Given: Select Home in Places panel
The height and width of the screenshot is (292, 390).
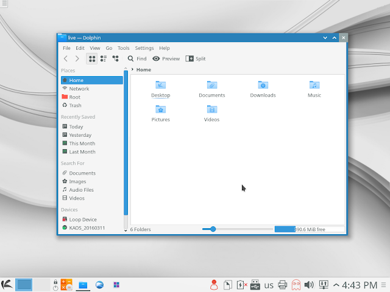Looking at the screenshot, I should (x=92, y=80).
